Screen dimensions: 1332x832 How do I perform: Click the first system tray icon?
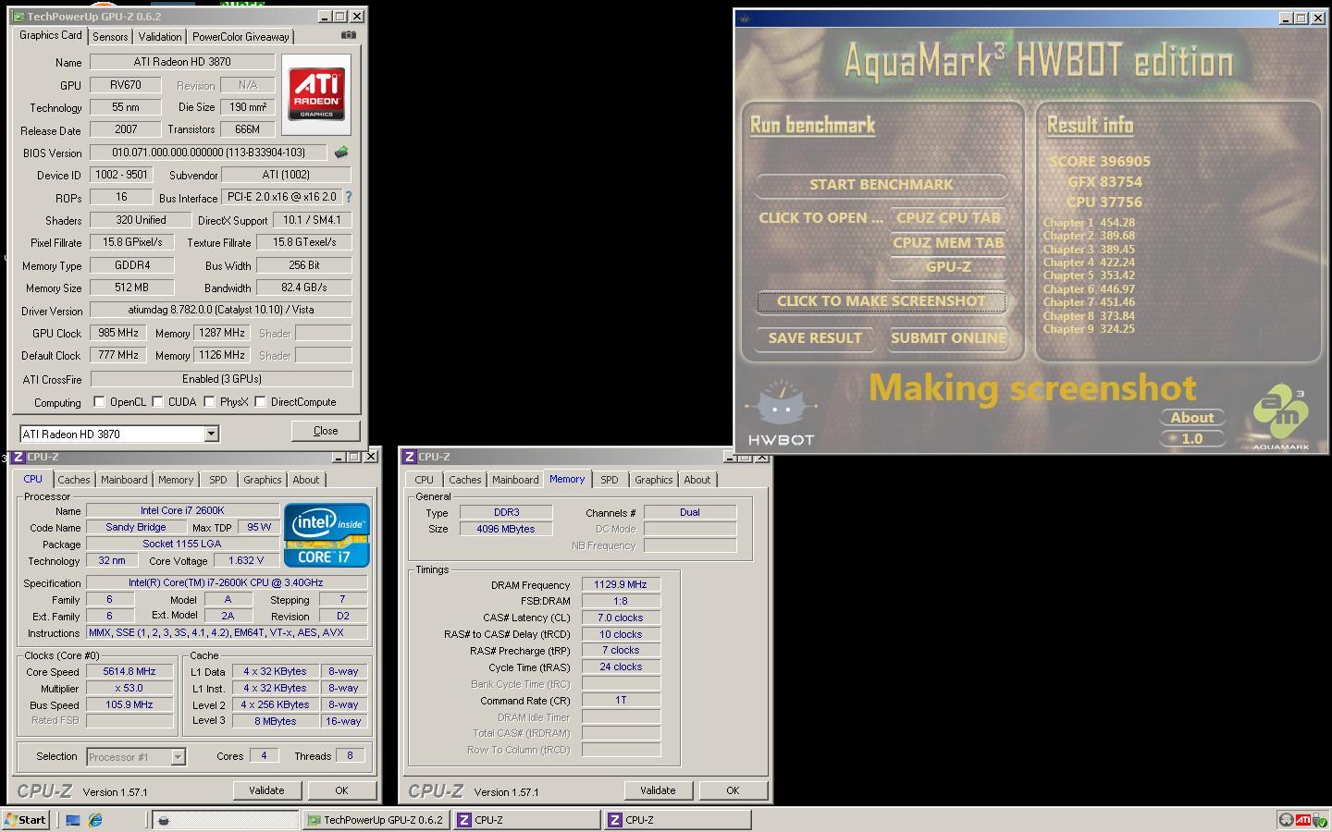coord(1286,820)
